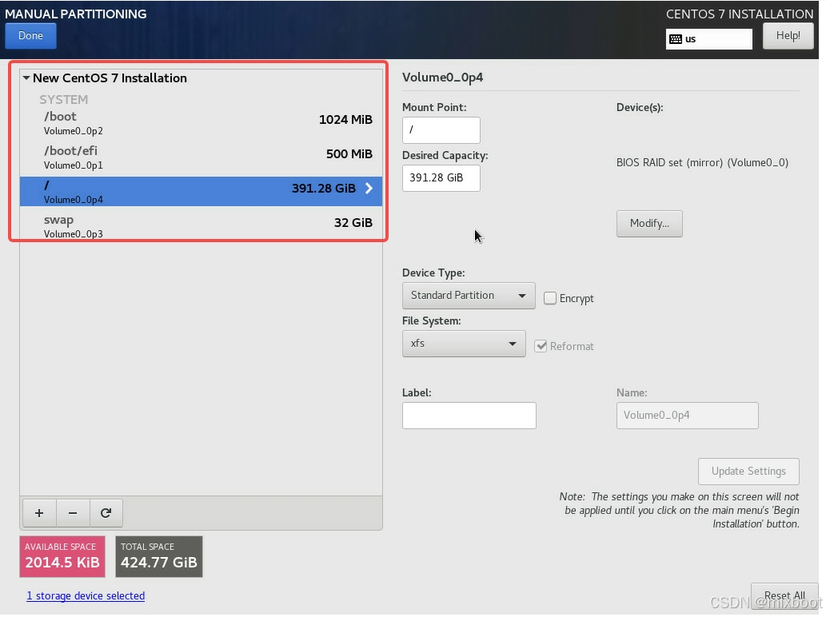Viewport: 826px width, 617px height.
Task: Click the 1024 MiB size value
Action: pos(345,120)
